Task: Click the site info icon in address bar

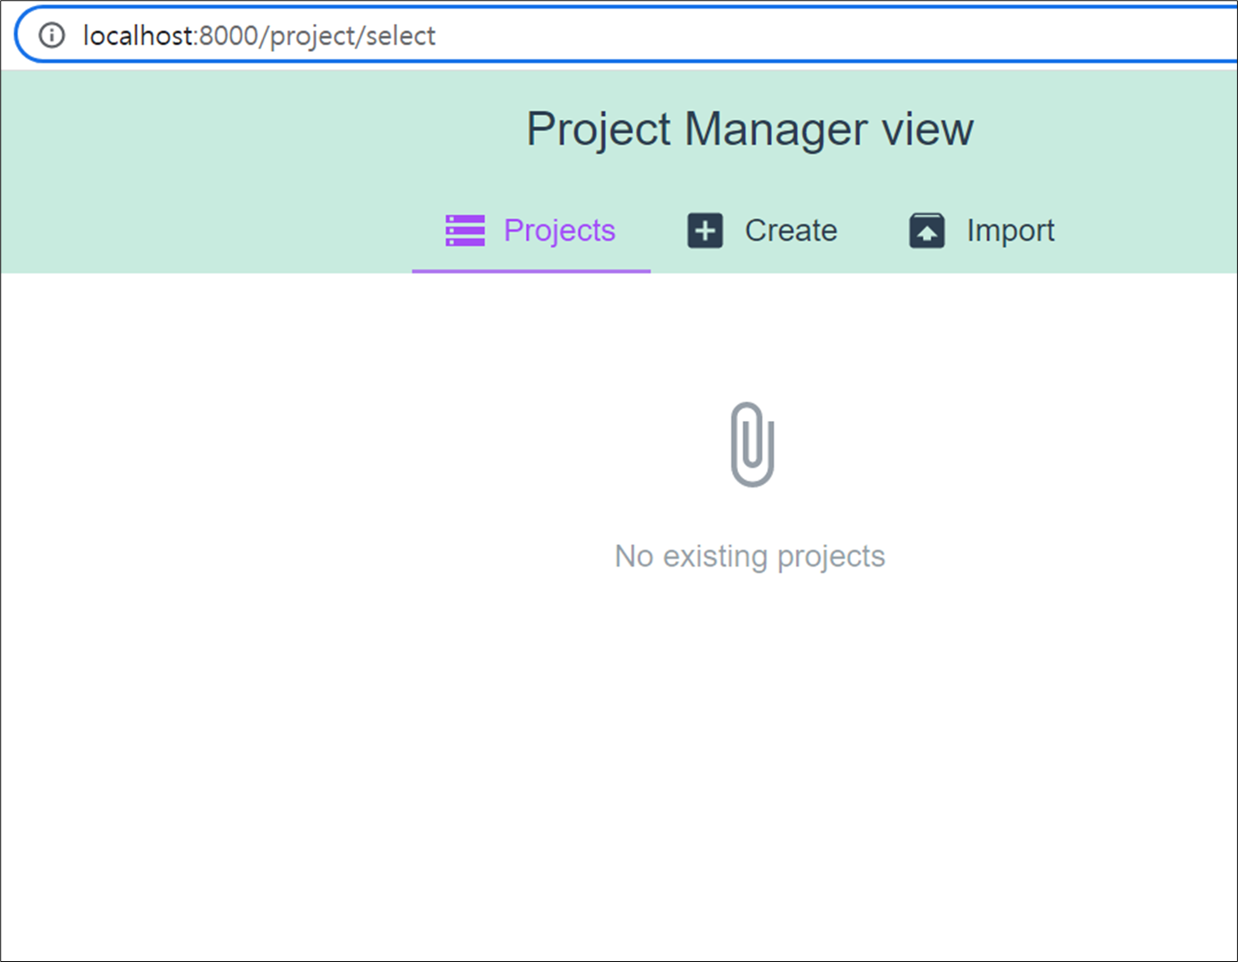Action: click(x=52, y=36)
